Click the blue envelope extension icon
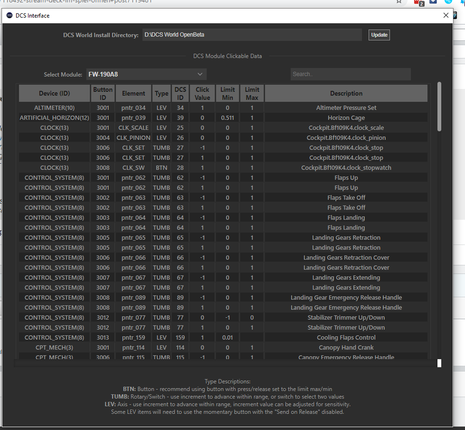Image resolution: width=465 pixels, height=430 pixels. click(x=431, y=2)
